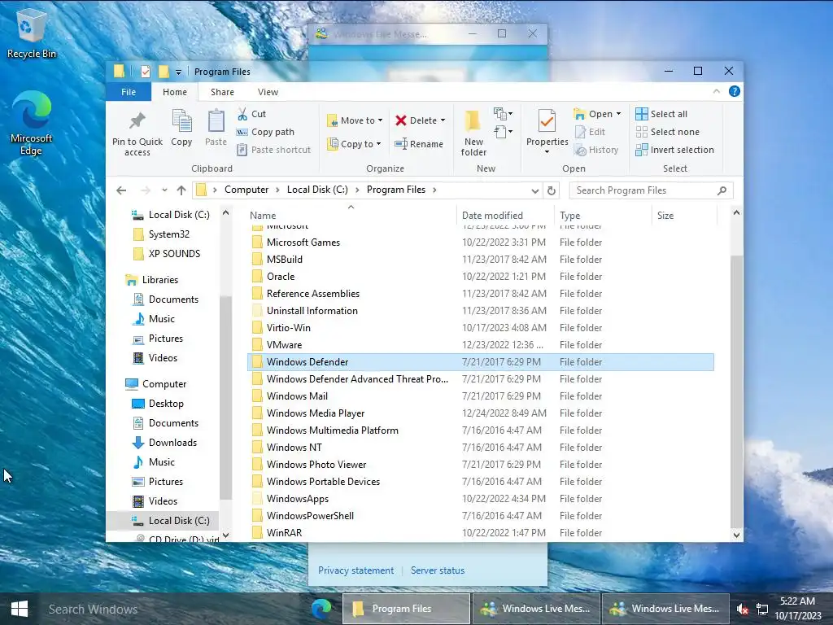Click the network tray icon
Image resolution: width=833 pixels, height=625 pixels.
click(762, 609)
